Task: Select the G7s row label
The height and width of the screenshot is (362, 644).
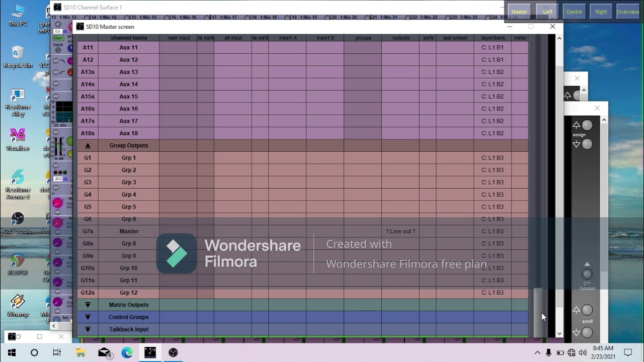Action: coord(88,231)
